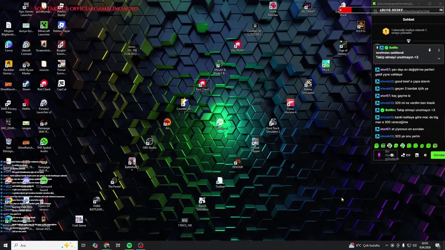This screenshot has height=250, width=445.
Task: Open Kick chat settings gear
Action: (425, 155)
